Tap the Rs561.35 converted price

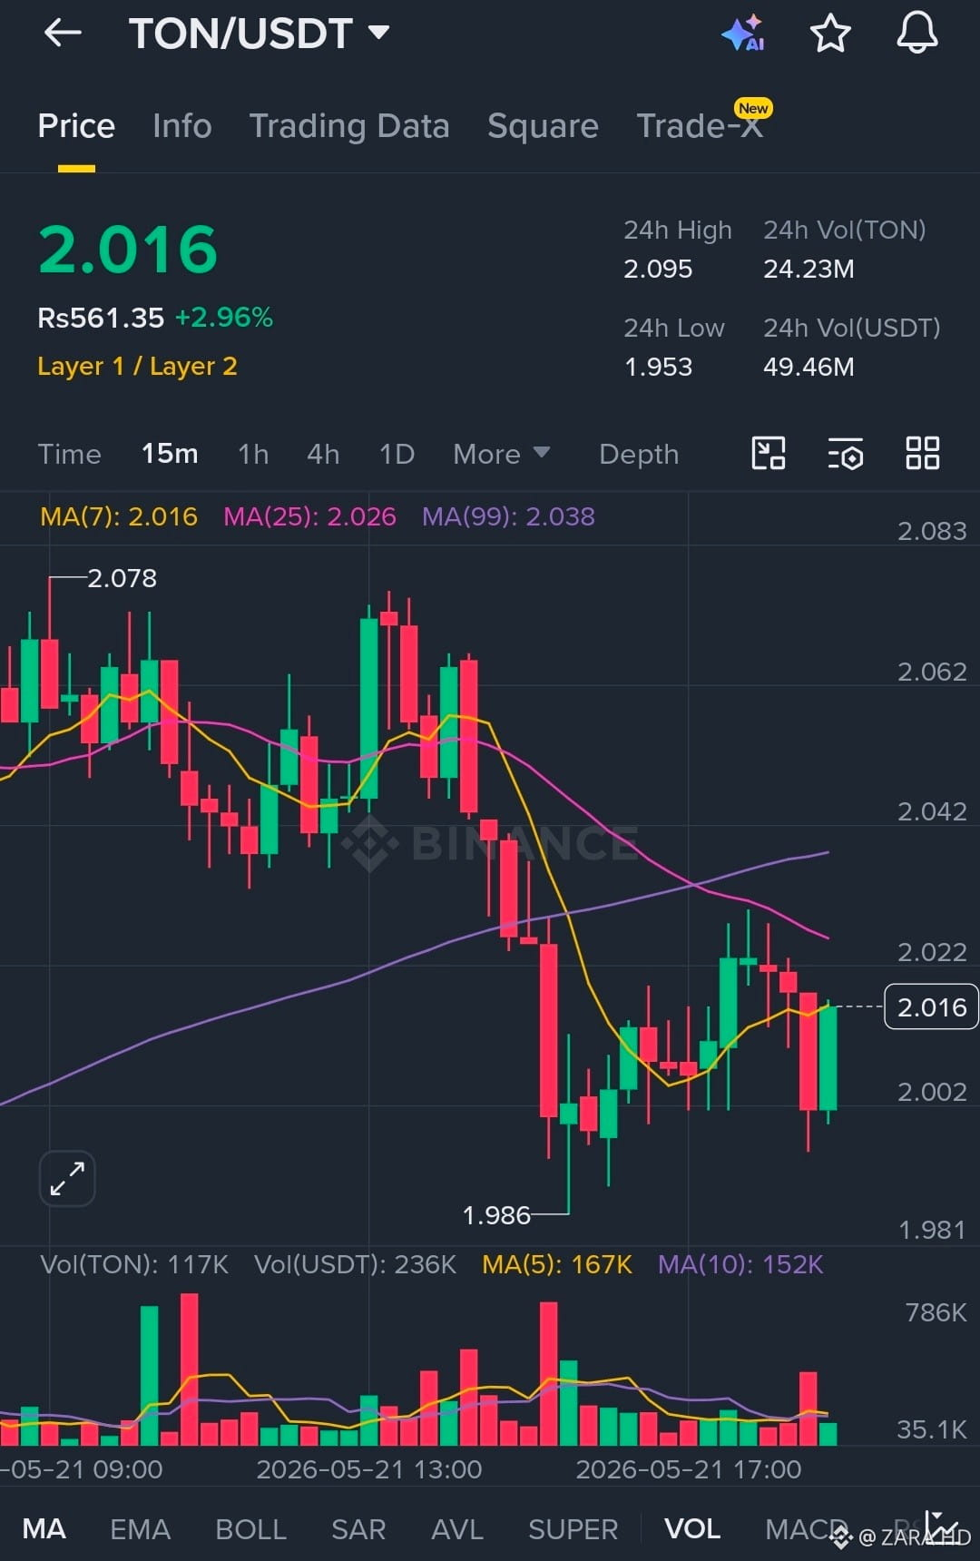[x=101, y=318]
